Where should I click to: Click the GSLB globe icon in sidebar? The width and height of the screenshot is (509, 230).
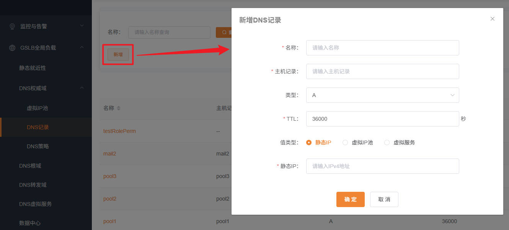[x=13, y=48]
